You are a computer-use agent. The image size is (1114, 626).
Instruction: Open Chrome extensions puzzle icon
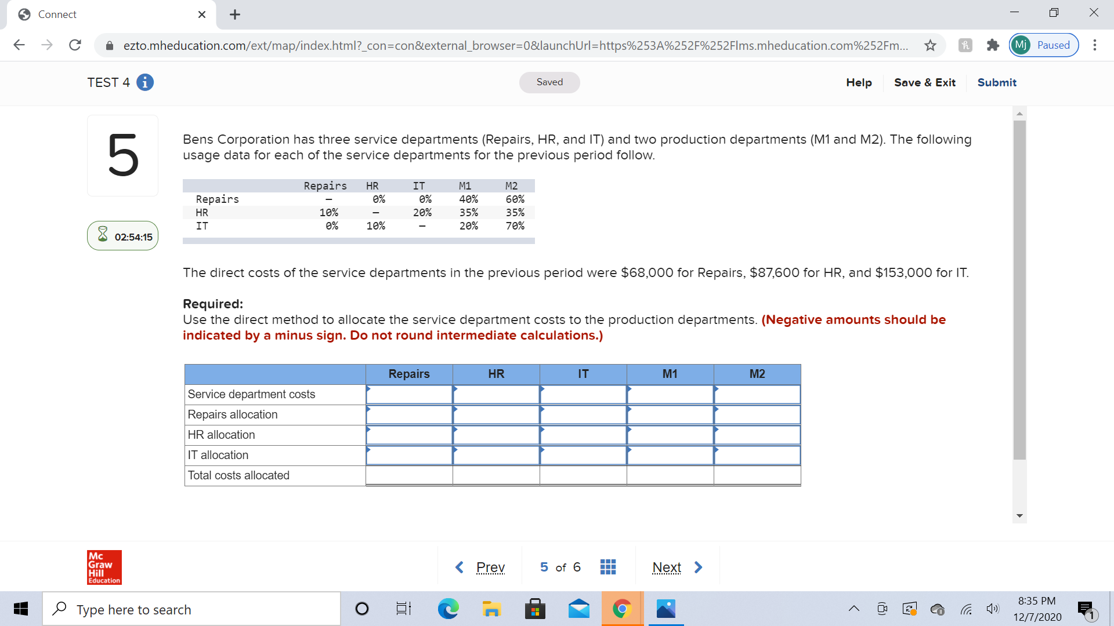click(x=993, y=45)
